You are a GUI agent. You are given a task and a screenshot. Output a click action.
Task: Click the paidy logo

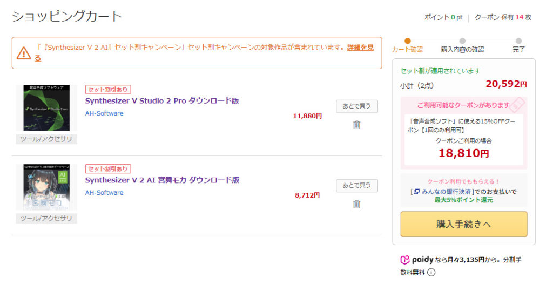pos(416,260)
